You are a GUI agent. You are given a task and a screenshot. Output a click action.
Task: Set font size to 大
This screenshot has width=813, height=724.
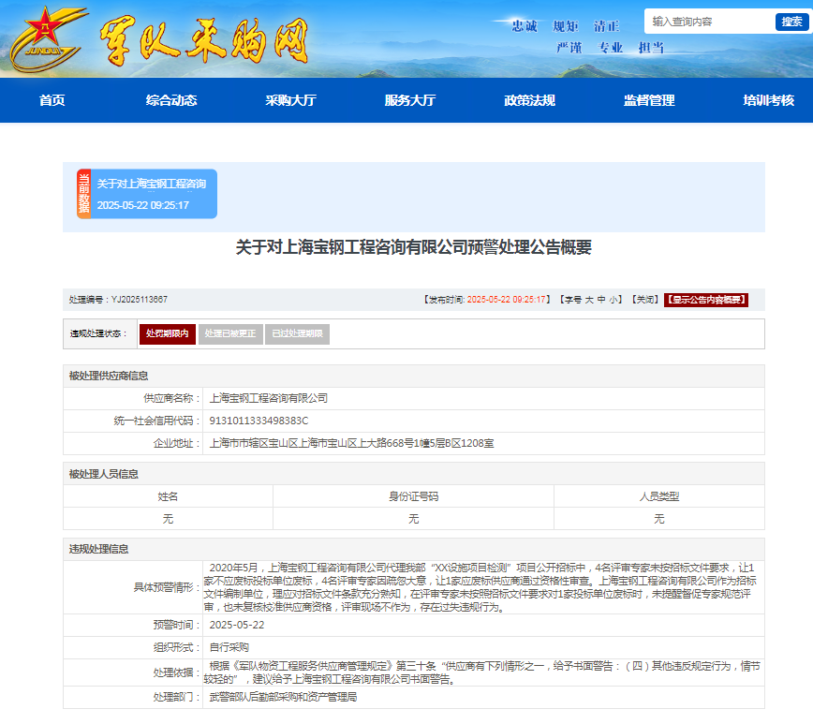pyautogui.click(x=589, y=300)
